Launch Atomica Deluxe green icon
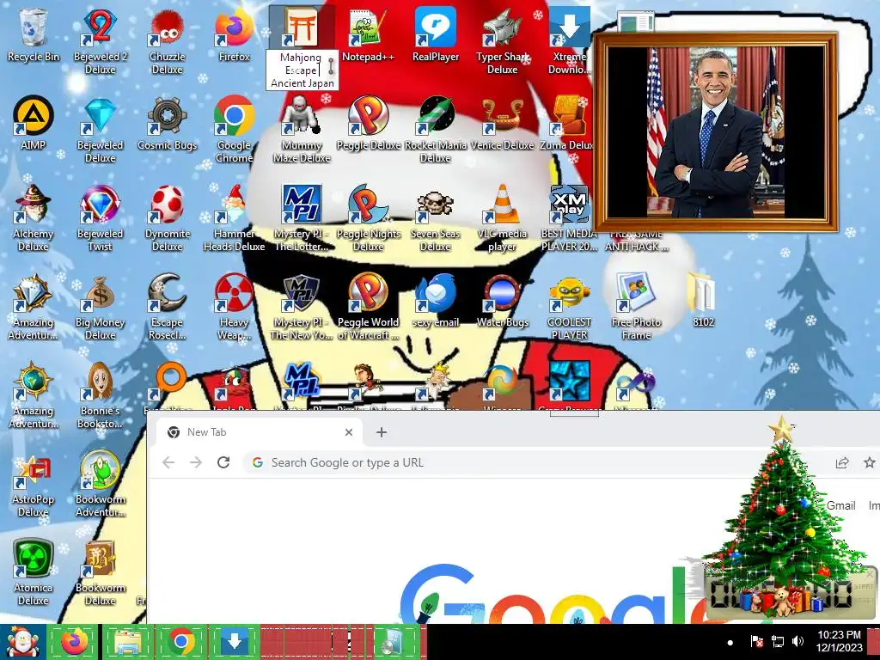 [34, 573]
